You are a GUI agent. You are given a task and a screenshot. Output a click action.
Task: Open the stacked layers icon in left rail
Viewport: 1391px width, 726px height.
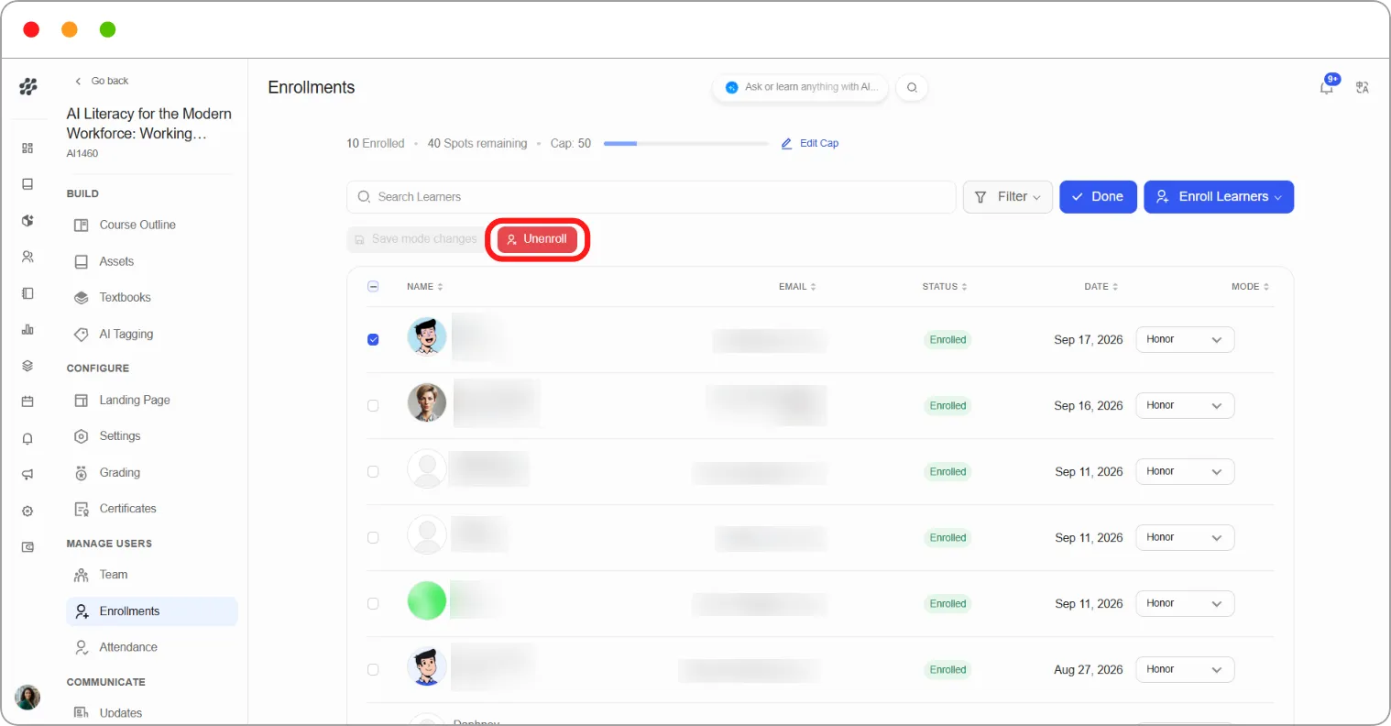pyautogui.click(x=27, y=366)
